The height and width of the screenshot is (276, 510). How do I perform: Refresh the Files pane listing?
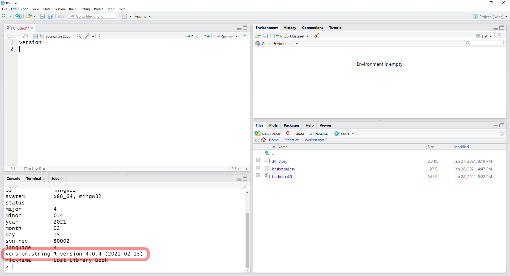pos(502,133)
